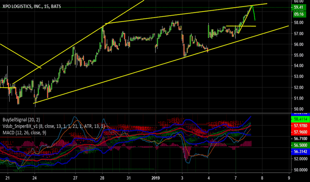Click the 50.0000 indicator axis label

[x=300, y=170]
